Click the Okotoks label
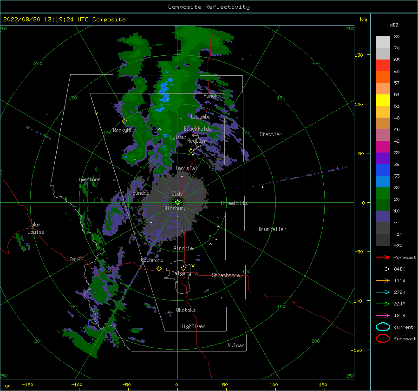The height and width of the screenshot is (391, 418). [186, 310]
